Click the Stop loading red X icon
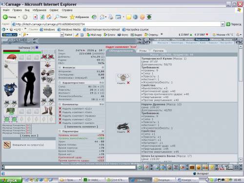This screenshot has height=183, width=244. (35, 17)
